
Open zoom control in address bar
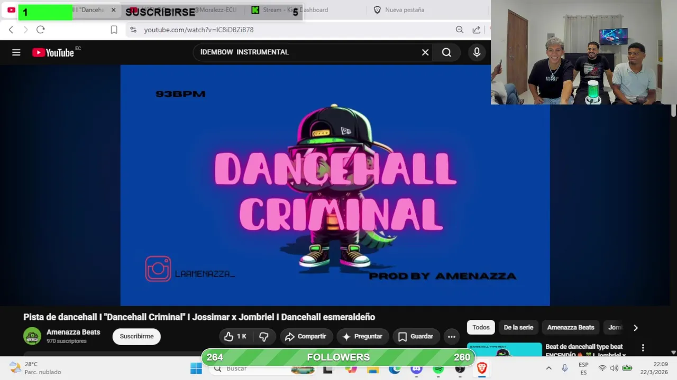pyautogui.click(x=460, y=30)
